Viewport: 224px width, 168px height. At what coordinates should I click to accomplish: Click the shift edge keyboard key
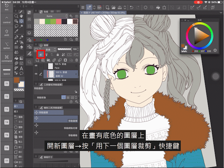pyautogui.click(x=7, y=33)
